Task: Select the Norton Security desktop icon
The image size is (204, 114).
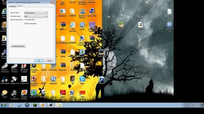Action: pyautogui.click(x=4, y=27)
